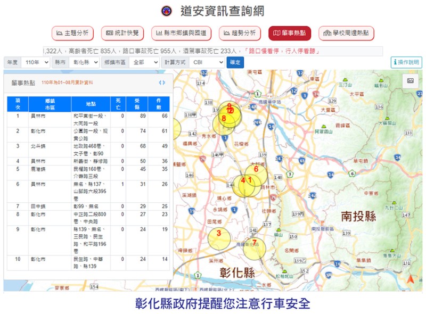Open the 統計快覽 tab
Screen dimensions: 426x314
(122, 33)
